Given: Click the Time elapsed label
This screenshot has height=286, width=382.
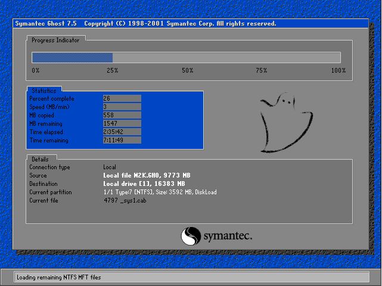Looking at the screenshot, I should [x=46, y=132].
